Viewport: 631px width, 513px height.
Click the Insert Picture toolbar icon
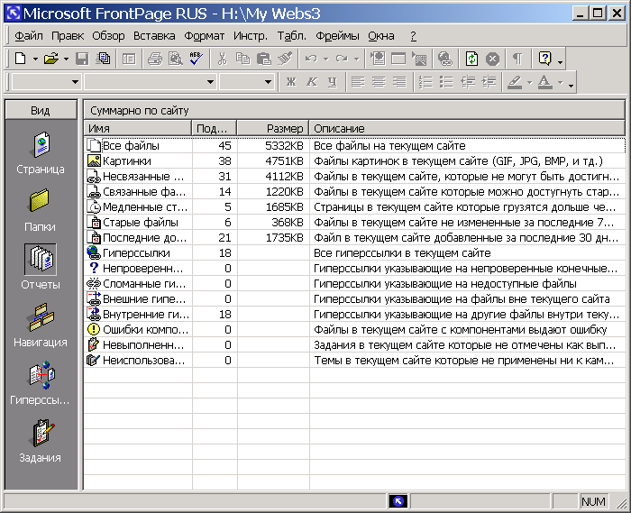point(419,59)
